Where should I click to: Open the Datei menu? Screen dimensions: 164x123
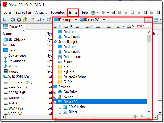tap(7, 13)
